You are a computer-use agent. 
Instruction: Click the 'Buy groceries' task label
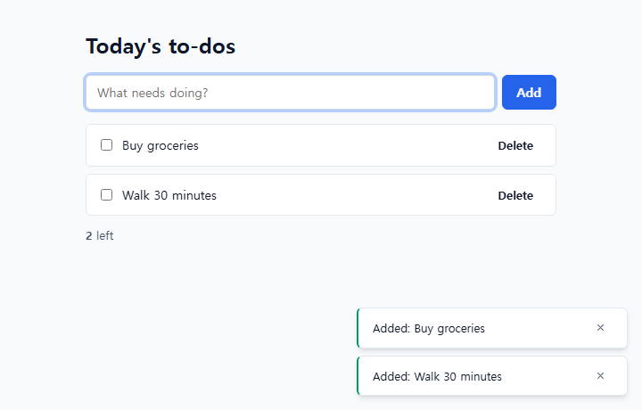pyautogui.click(x=160, y=145)
